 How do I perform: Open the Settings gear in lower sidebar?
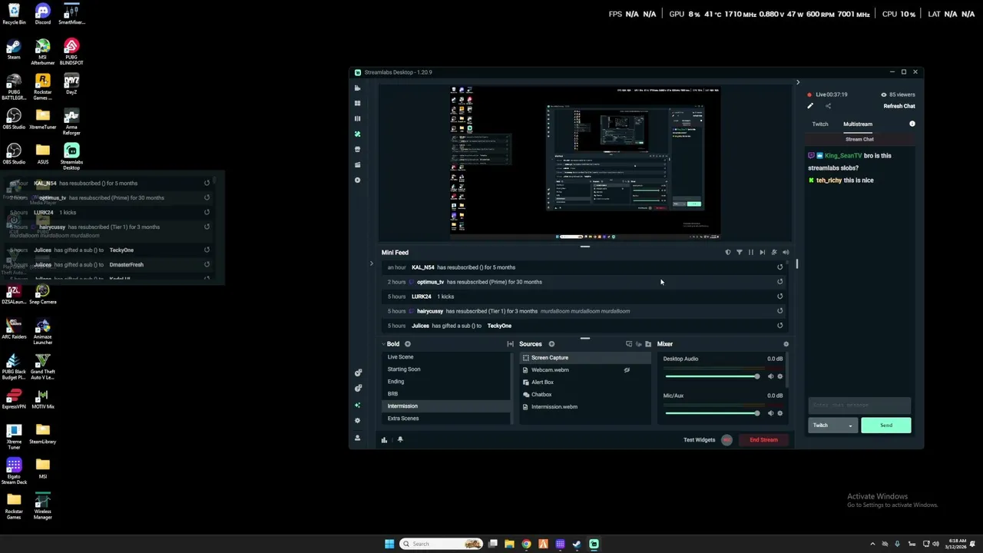tap(357, 421)
